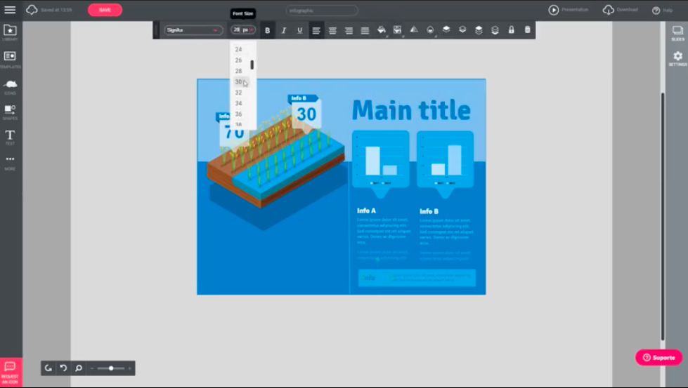Image resolution: width=688 pixels, height=388 pixels.
Task: Click the Download button
Action: pos(620,10)
